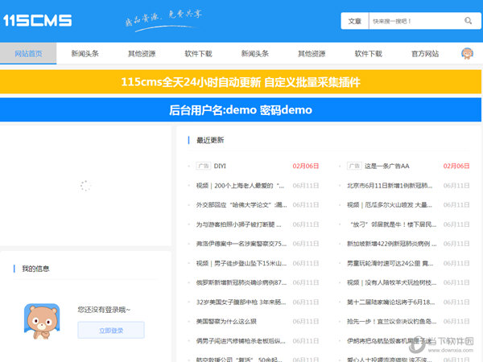Image resolution: width=483 pixels, height=362 pixels.
Task: Go to the 网站首页 tab
Action: coord(28,54)
